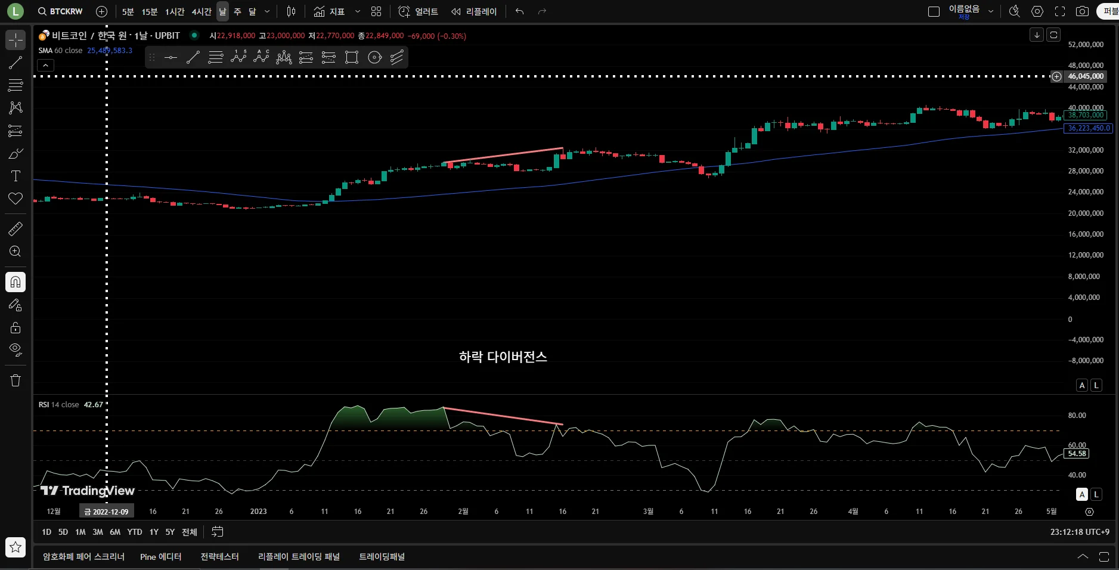Toggle hide all drawings eye icon
Image resolution: width=1119 pixels, height=570 pixels.
point(16,349)
